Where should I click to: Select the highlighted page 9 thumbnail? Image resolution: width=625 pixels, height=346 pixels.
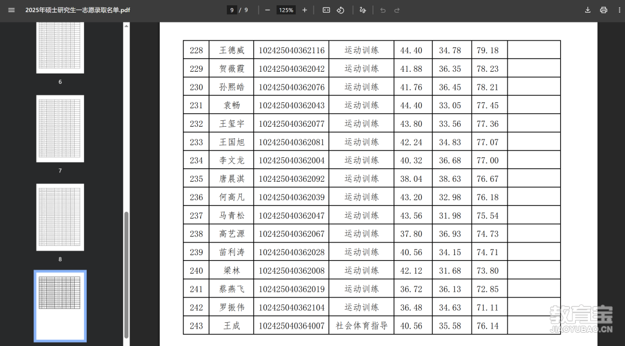click(x=60, y=306)
